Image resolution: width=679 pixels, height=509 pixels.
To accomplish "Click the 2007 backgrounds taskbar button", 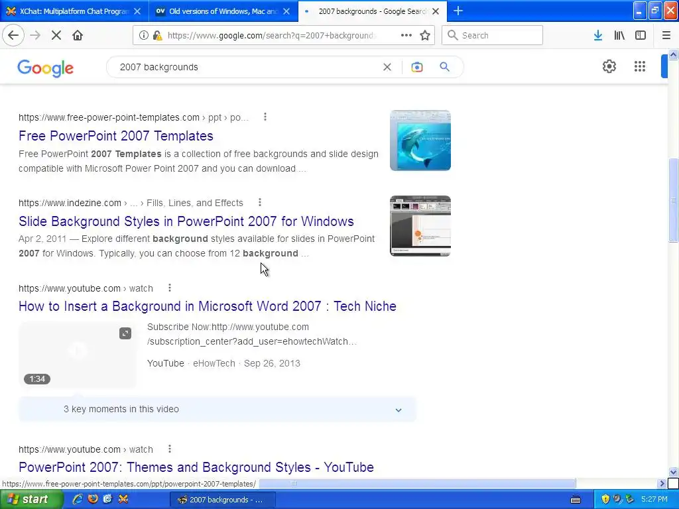I will 221,500.
